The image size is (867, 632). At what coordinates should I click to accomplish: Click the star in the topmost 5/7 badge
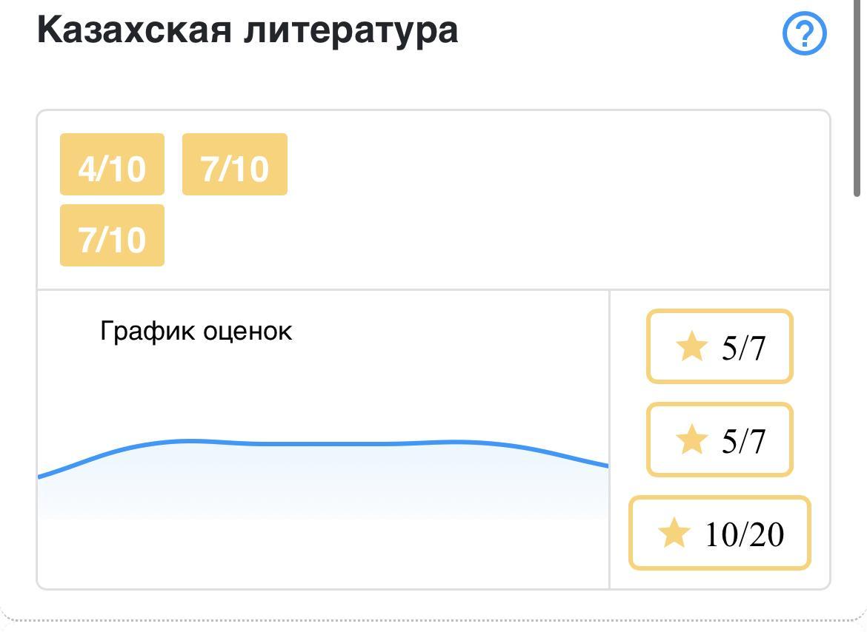click(x=691, y=346)
